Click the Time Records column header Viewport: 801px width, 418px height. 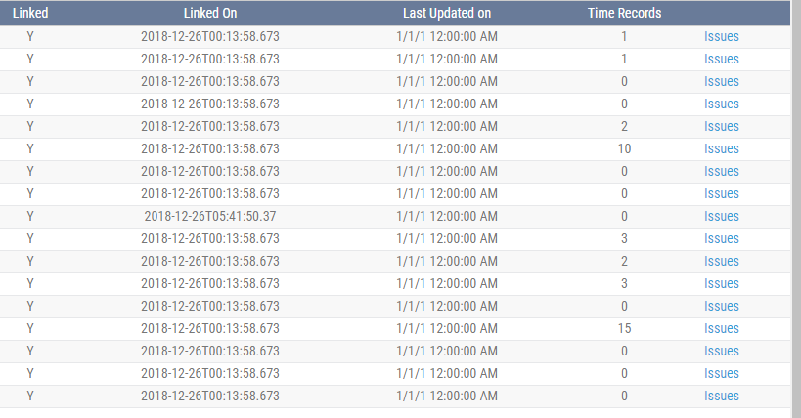[x=624, y=13]
